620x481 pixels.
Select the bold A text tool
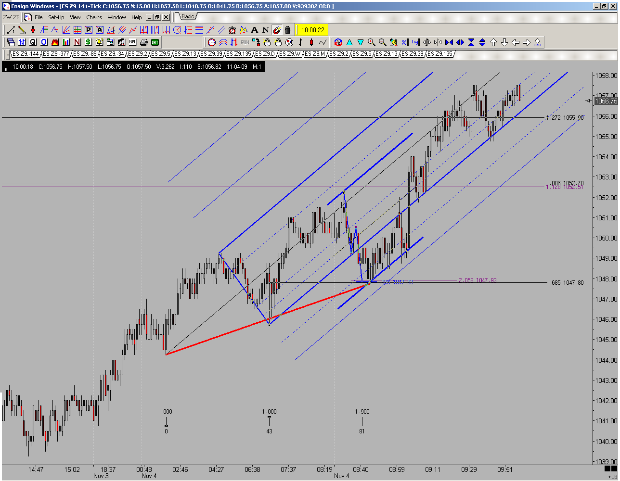(254, 30)
